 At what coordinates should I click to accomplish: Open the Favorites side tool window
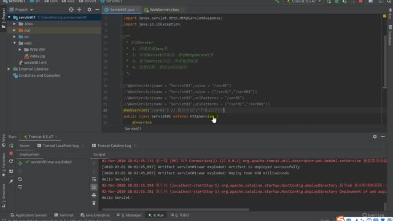click(4, 165)
